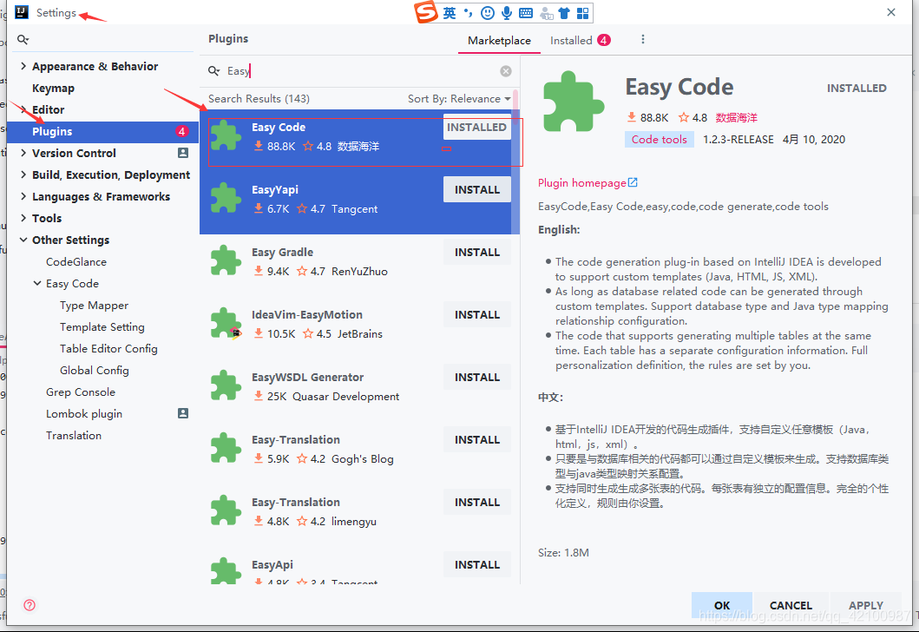Image resolution: width=919 pixels, height=632 pixels.
Task: Collapse the Easy Code settings node
Action: point(37,283)
